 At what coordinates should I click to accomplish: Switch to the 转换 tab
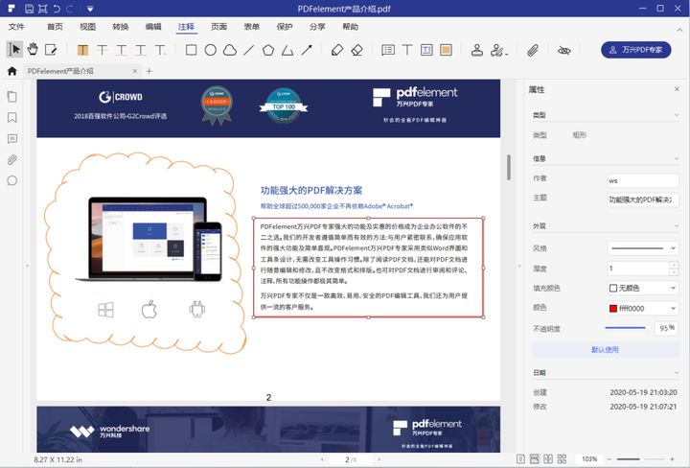(121, 27)
